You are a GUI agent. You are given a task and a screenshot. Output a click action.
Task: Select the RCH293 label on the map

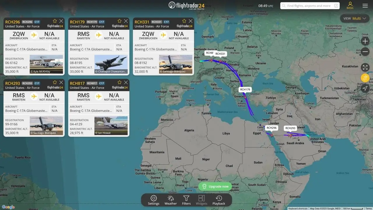[x=290, y=128]
